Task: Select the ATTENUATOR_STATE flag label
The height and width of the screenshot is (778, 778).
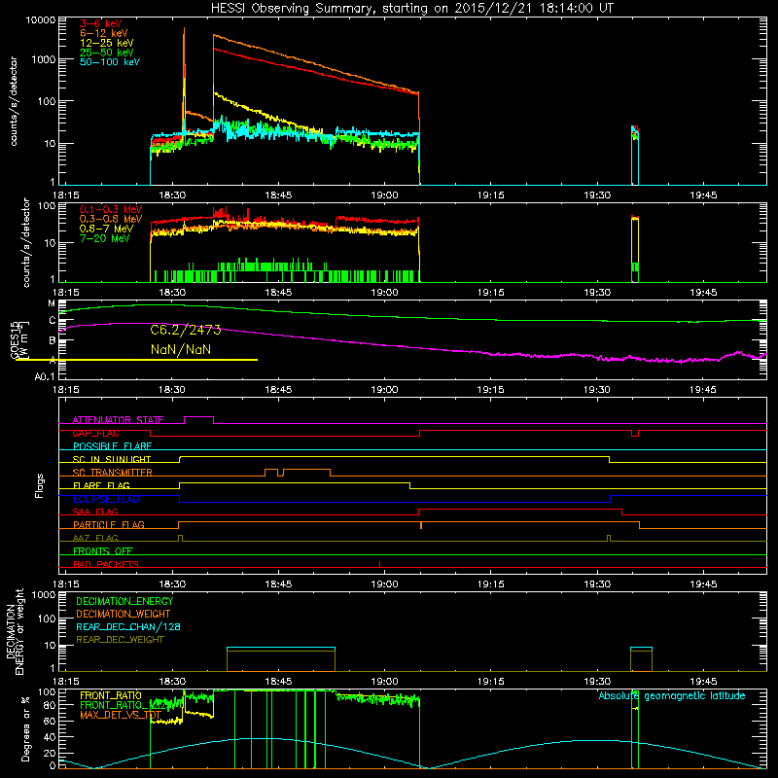Action: click(118, 420)
